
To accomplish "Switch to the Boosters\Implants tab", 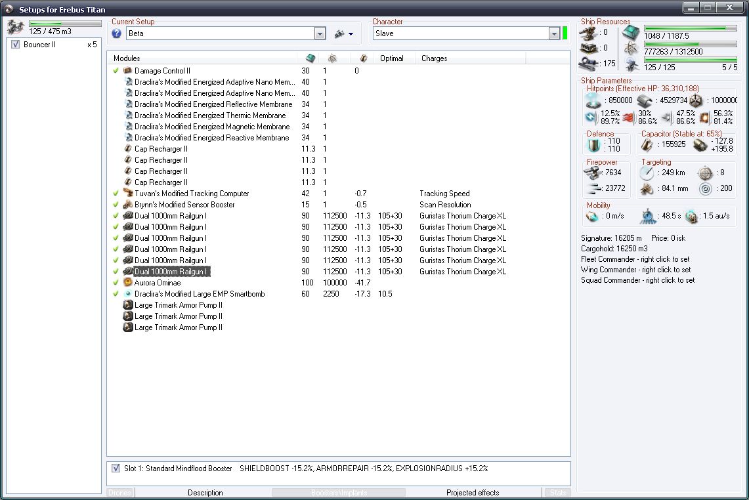I will pos(339,492).
